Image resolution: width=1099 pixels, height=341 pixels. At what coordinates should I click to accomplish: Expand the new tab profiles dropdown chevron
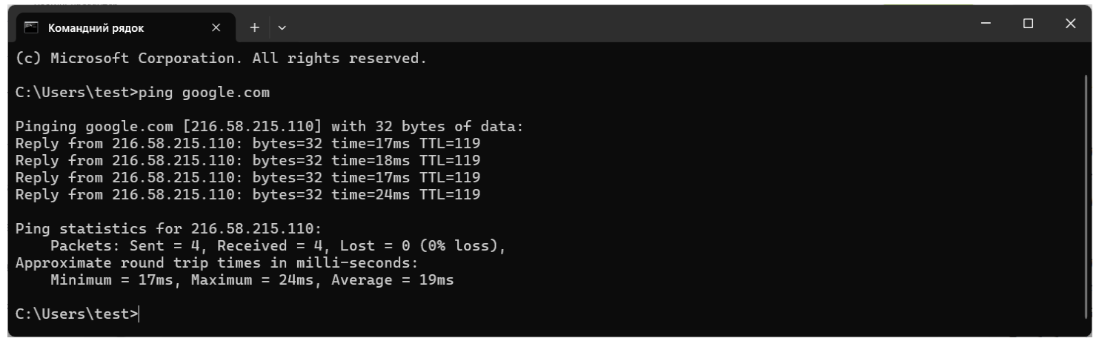point(282,29)
